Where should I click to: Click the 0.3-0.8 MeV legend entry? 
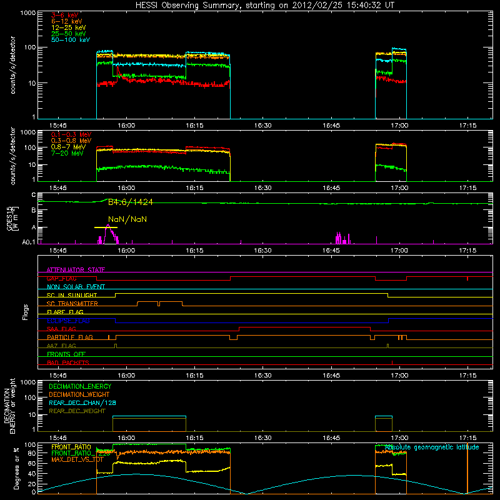pos(71,141)
